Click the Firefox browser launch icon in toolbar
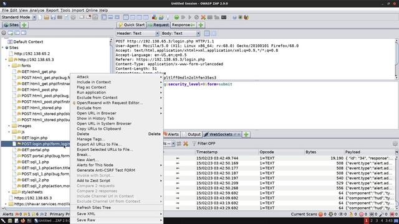 (246, 17)
